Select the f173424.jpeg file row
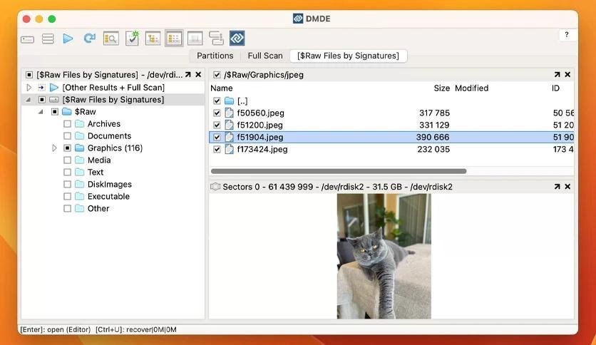The image size is (596, 345). click(262, 150)
